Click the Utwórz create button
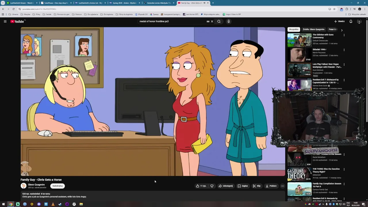Screen dimensions: 368x207 (339, 21)
